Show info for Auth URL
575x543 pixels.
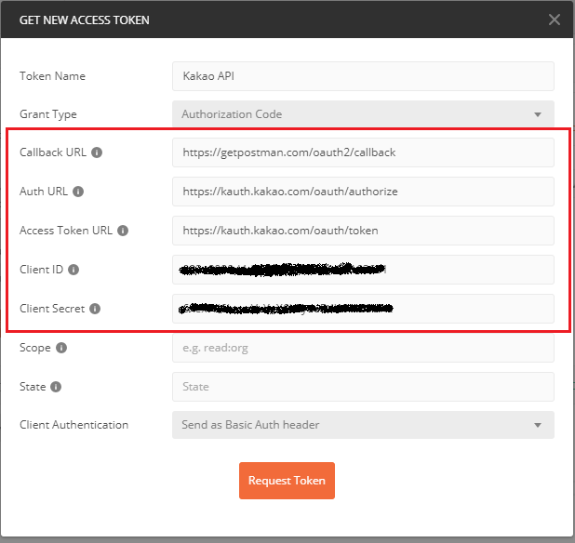click(78, 192)
